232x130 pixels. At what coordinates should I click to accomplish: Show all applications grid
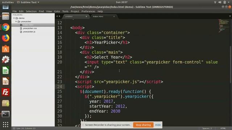click(6, 125)
